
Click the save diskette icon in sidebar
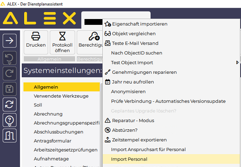10,88
